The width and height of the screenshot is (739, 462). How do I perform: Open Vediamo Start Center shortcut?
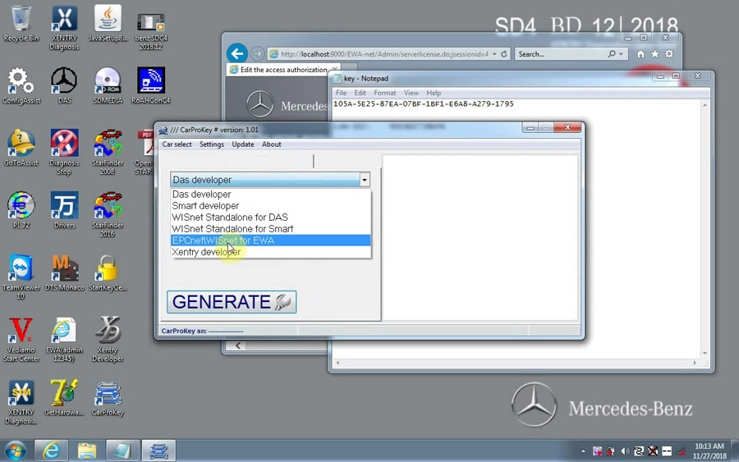21,339
